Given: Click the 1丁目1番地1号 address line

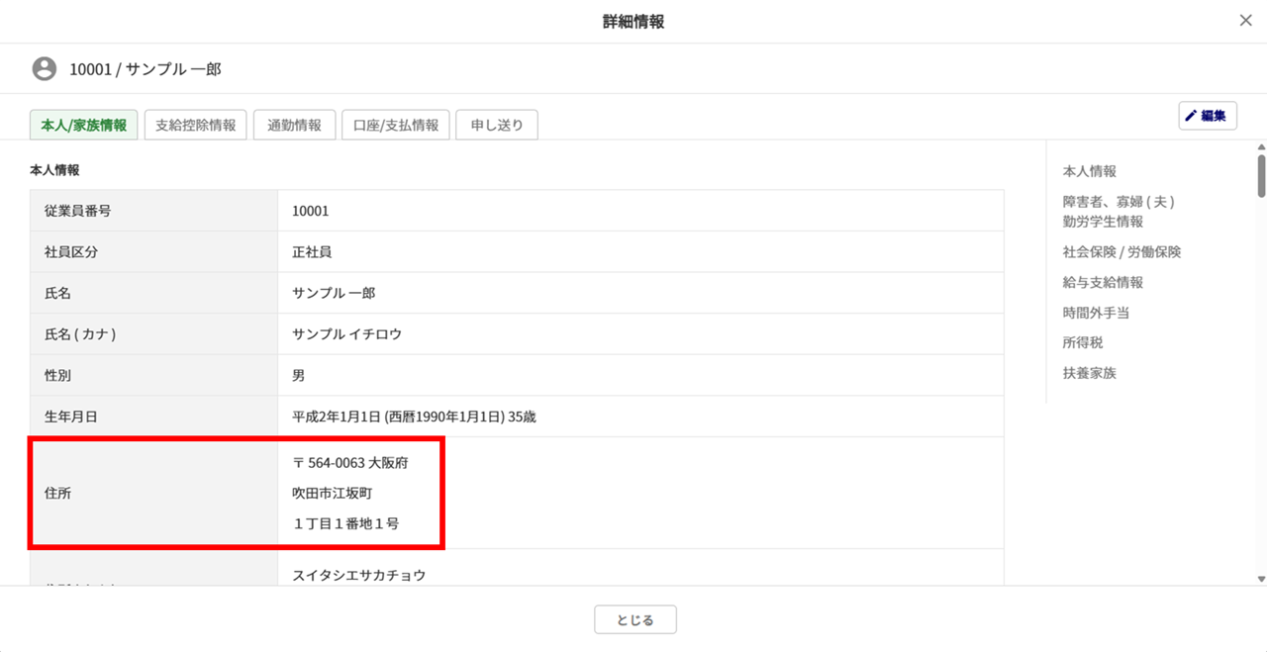Looking at the screenshot, I should pos(345,523).
